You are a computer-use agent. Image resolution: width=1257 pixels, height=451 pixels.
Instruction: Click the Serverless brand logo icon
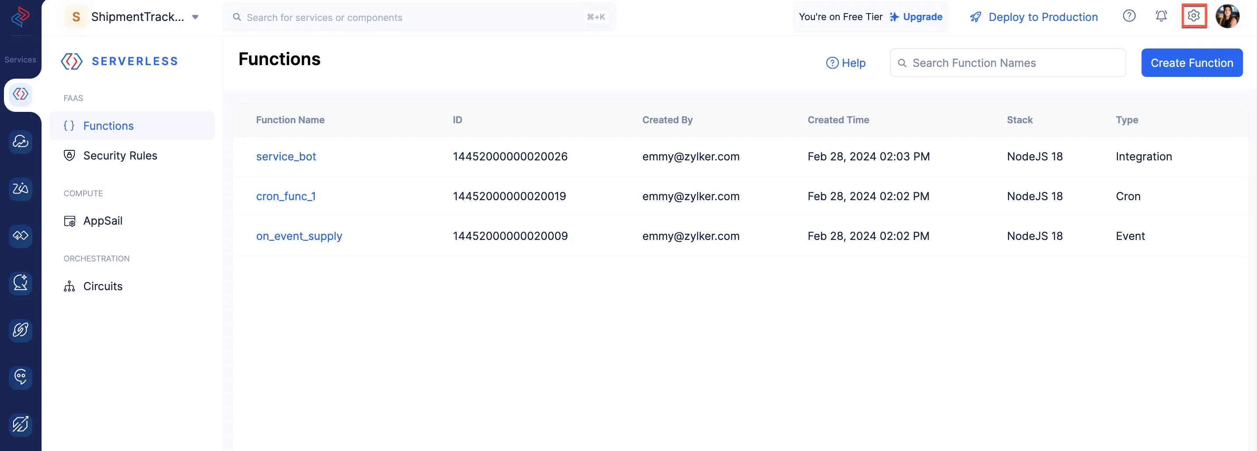(71, 62)
